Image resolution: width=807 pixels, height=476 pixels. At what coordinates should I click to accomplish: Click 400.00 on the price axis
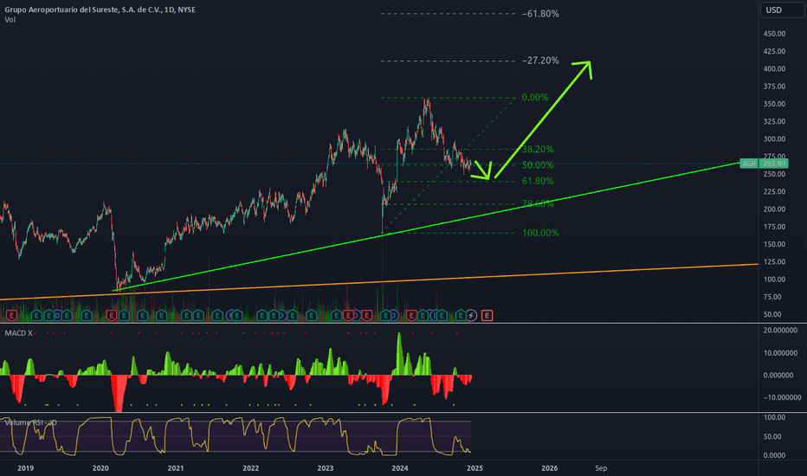[775, 69]
